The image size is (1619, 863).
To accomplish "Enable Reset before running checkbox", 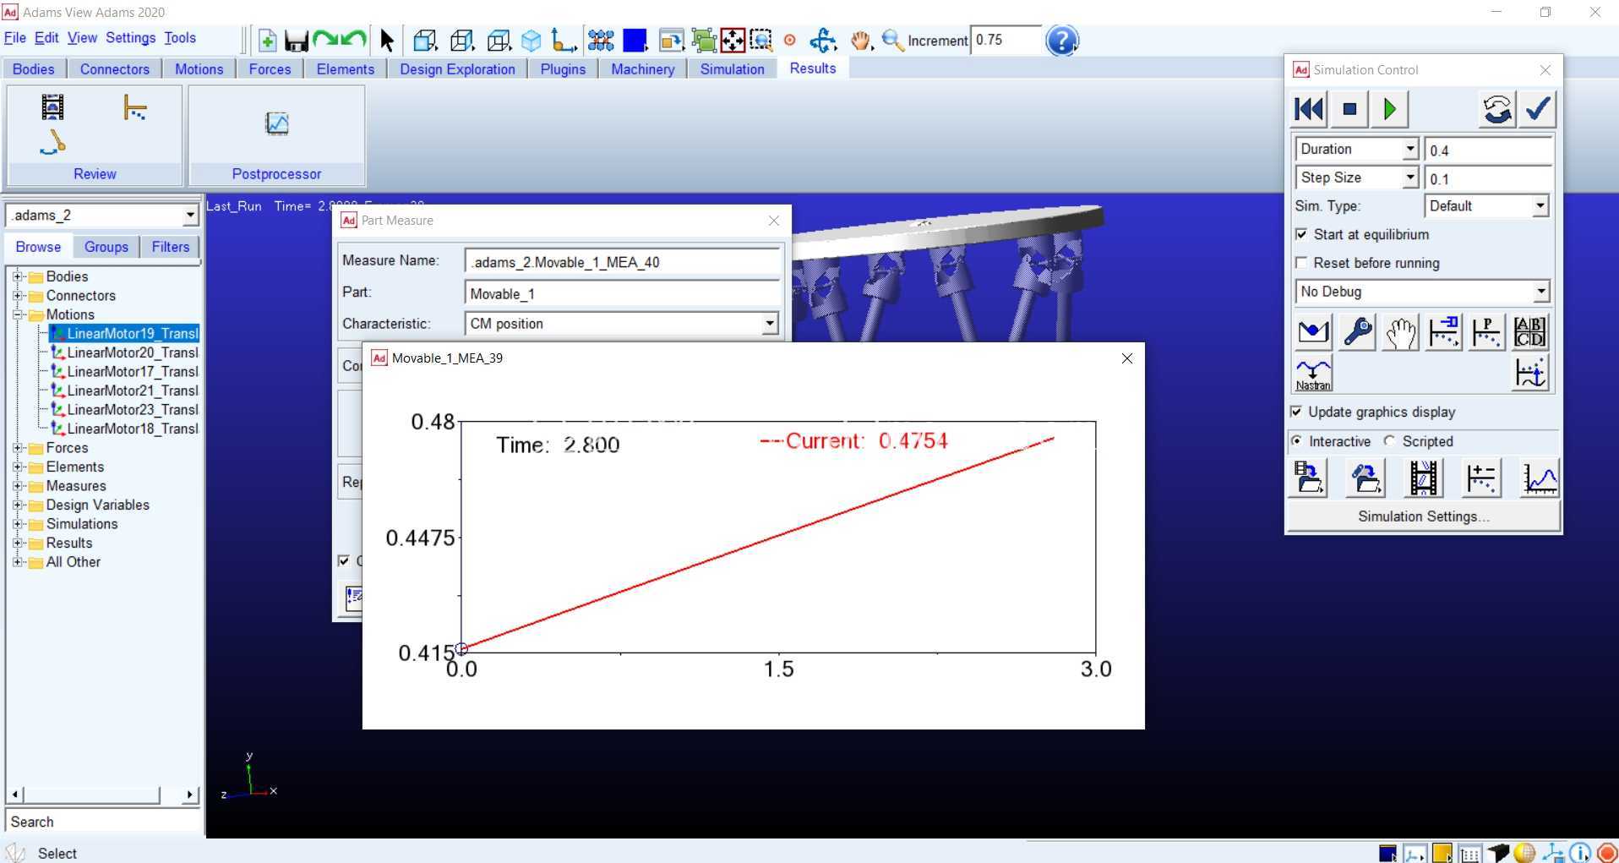I will 1301,263.
